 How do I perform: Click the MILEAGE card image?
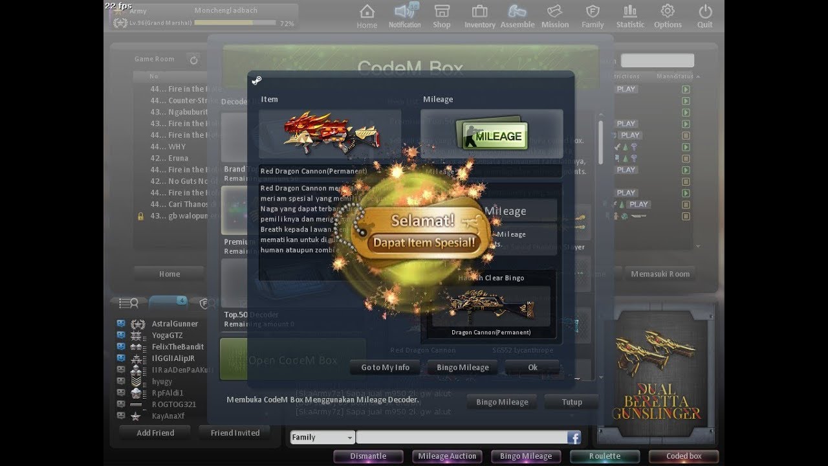pos(492,134)
